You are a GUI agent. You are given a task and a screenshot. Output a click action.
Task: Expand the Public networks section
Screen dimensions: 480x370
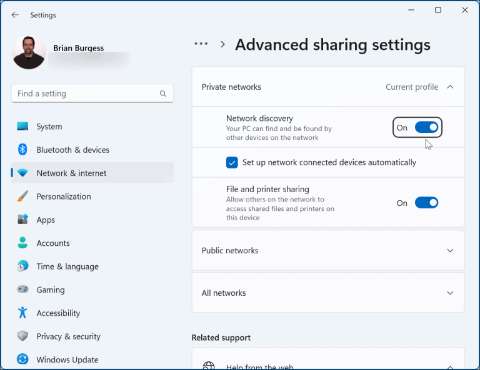pyautogui.click(x=328, y=251)
